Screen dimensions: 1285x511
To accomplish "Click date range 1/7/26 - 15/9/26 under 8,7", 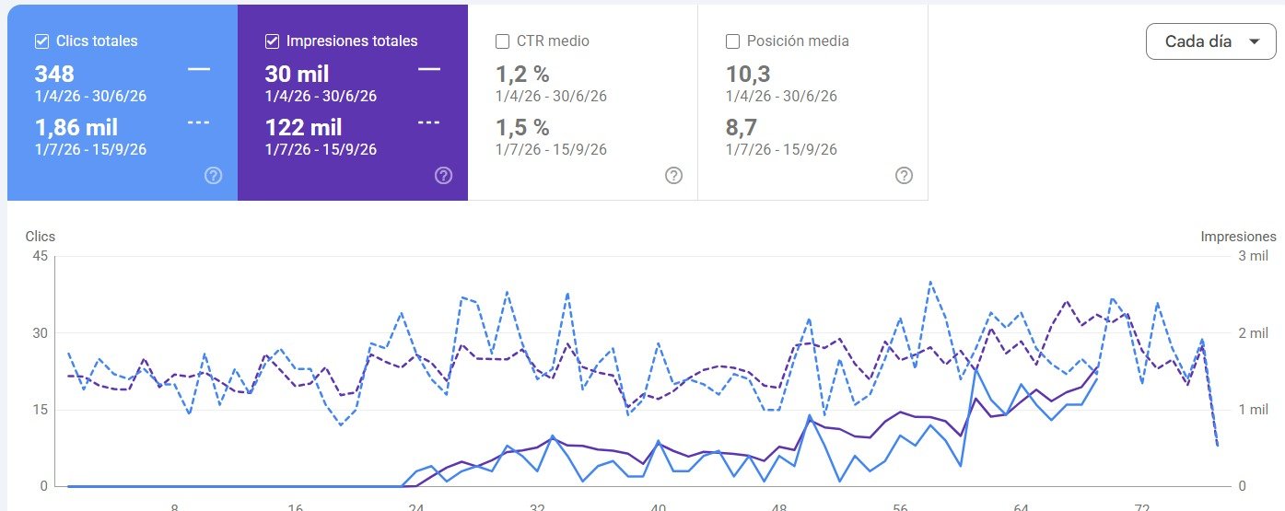I will [781, 149].
